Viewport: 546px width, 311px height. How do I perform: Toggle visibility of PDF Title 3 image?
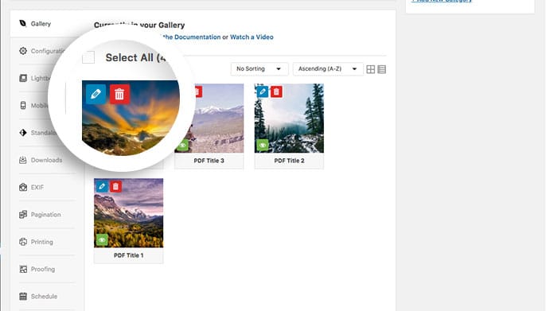click(x=182, y=145)
